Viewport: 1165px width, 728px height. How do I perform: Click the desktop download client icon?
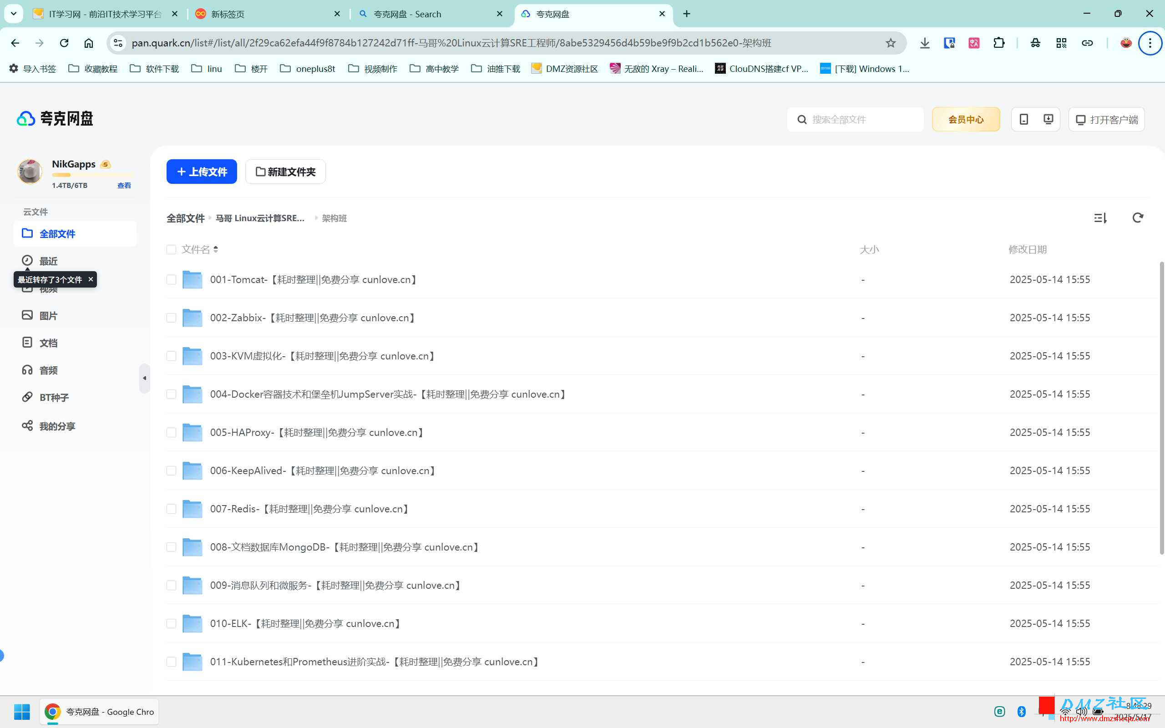coord(1048,119)
